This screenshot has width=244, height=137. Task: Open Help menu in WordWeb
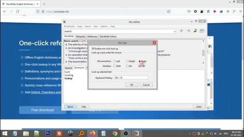112,26
